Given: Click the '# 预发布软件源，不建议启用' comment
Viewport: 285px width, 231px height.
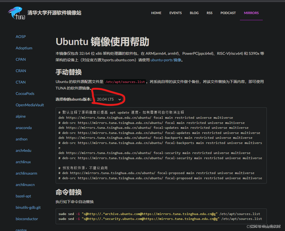Looking at the screenshot, I should tap(83, 168).
